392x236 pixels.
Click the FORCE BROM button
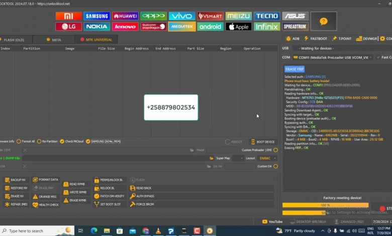click(x=201, y=204)
